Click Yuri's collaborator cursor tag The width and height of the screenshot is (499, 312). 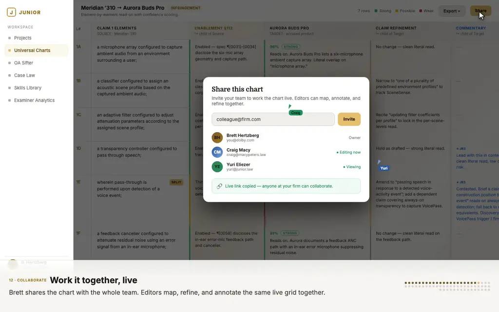[x=384, y=168]
